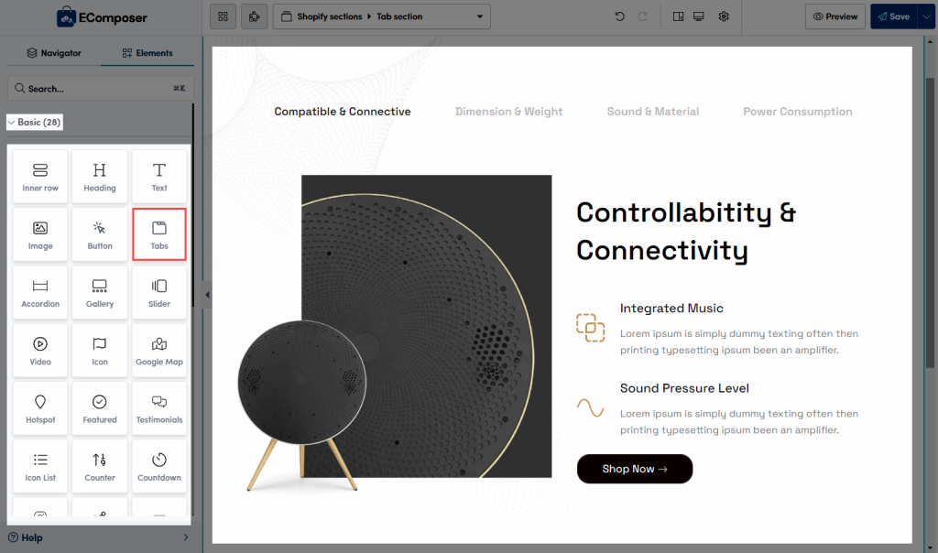Screen dimensions: 938x553
Task: Open the settings gear
Action: click(x=724, y=16)
